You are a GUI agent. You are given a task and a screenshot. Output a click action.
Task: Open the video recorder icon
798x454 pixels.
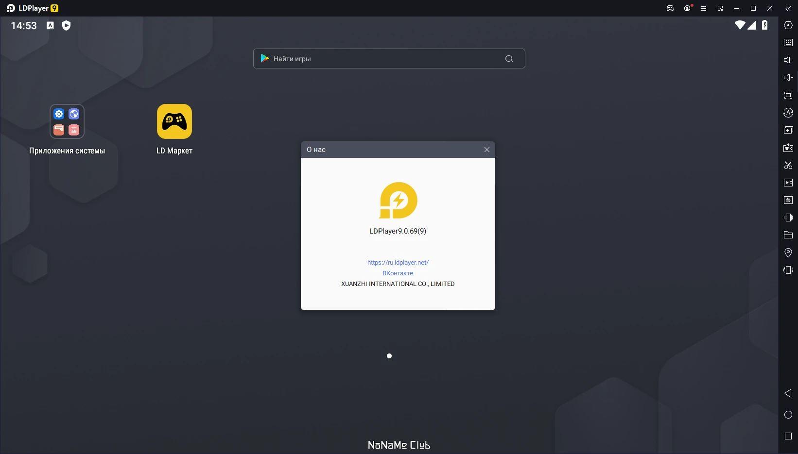pyautogui.click(x=788, y=183)
